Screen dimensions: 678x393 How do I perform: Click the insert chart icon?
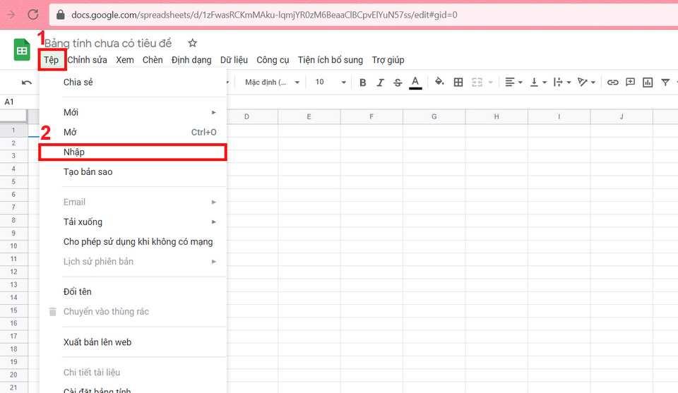pyautogui.click(x=648, y=83)
